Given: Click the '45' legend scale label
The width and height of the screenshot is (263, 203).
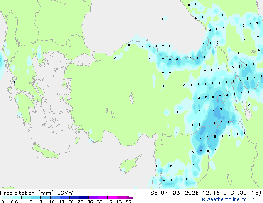Looking at the screenshot, I should pos(119,201).
